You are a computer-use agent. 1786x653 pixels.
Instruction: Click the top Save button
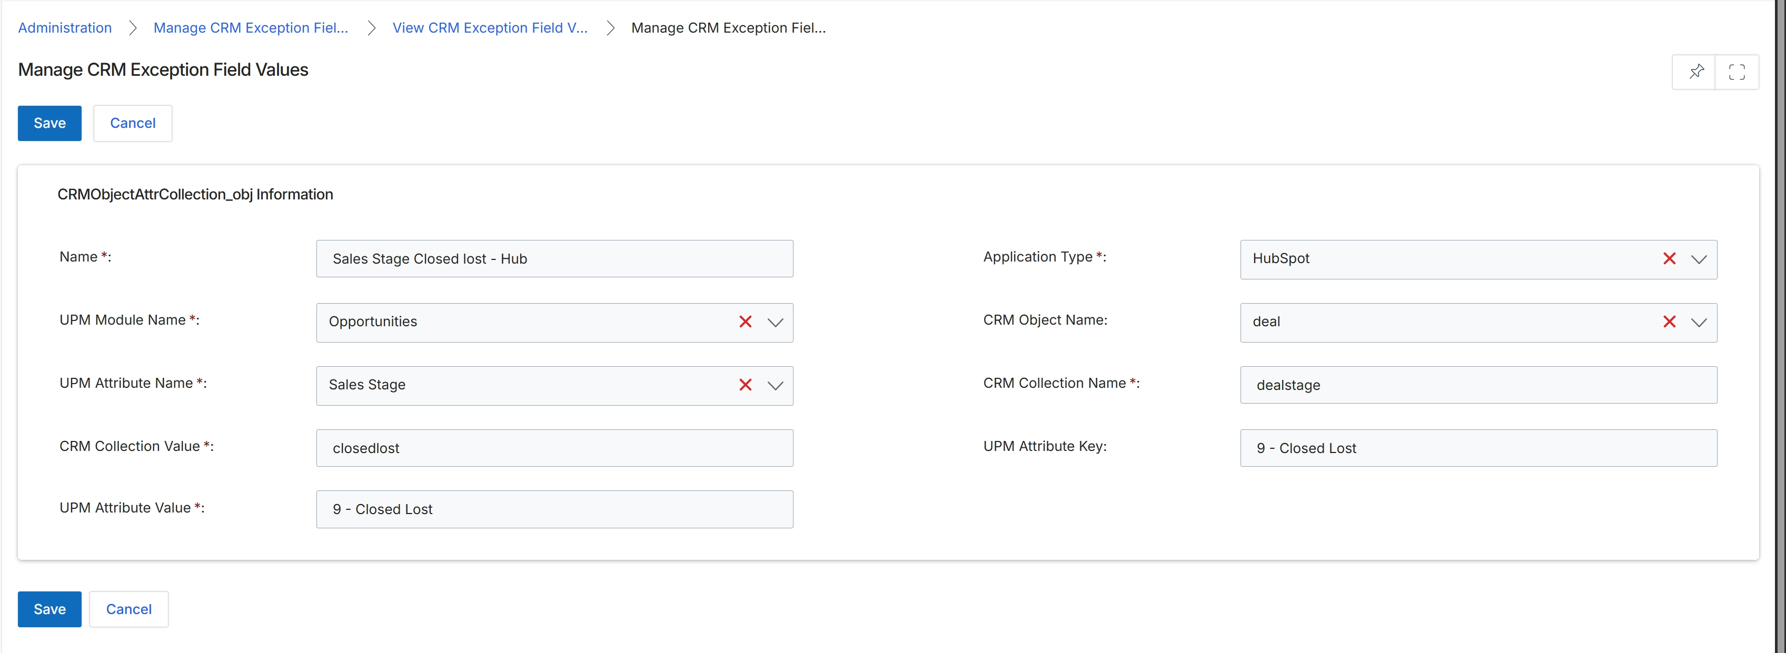point(50,123)
